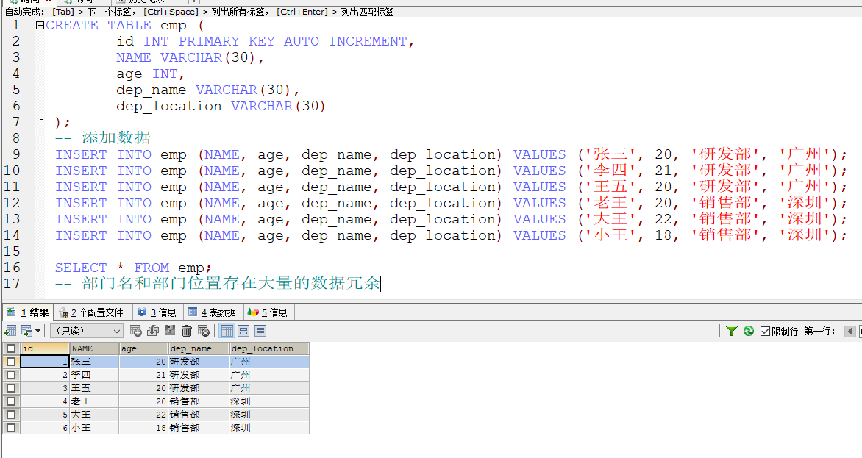Check the checkbox for row 张三

pyautogui.click(x=10, y=361)
